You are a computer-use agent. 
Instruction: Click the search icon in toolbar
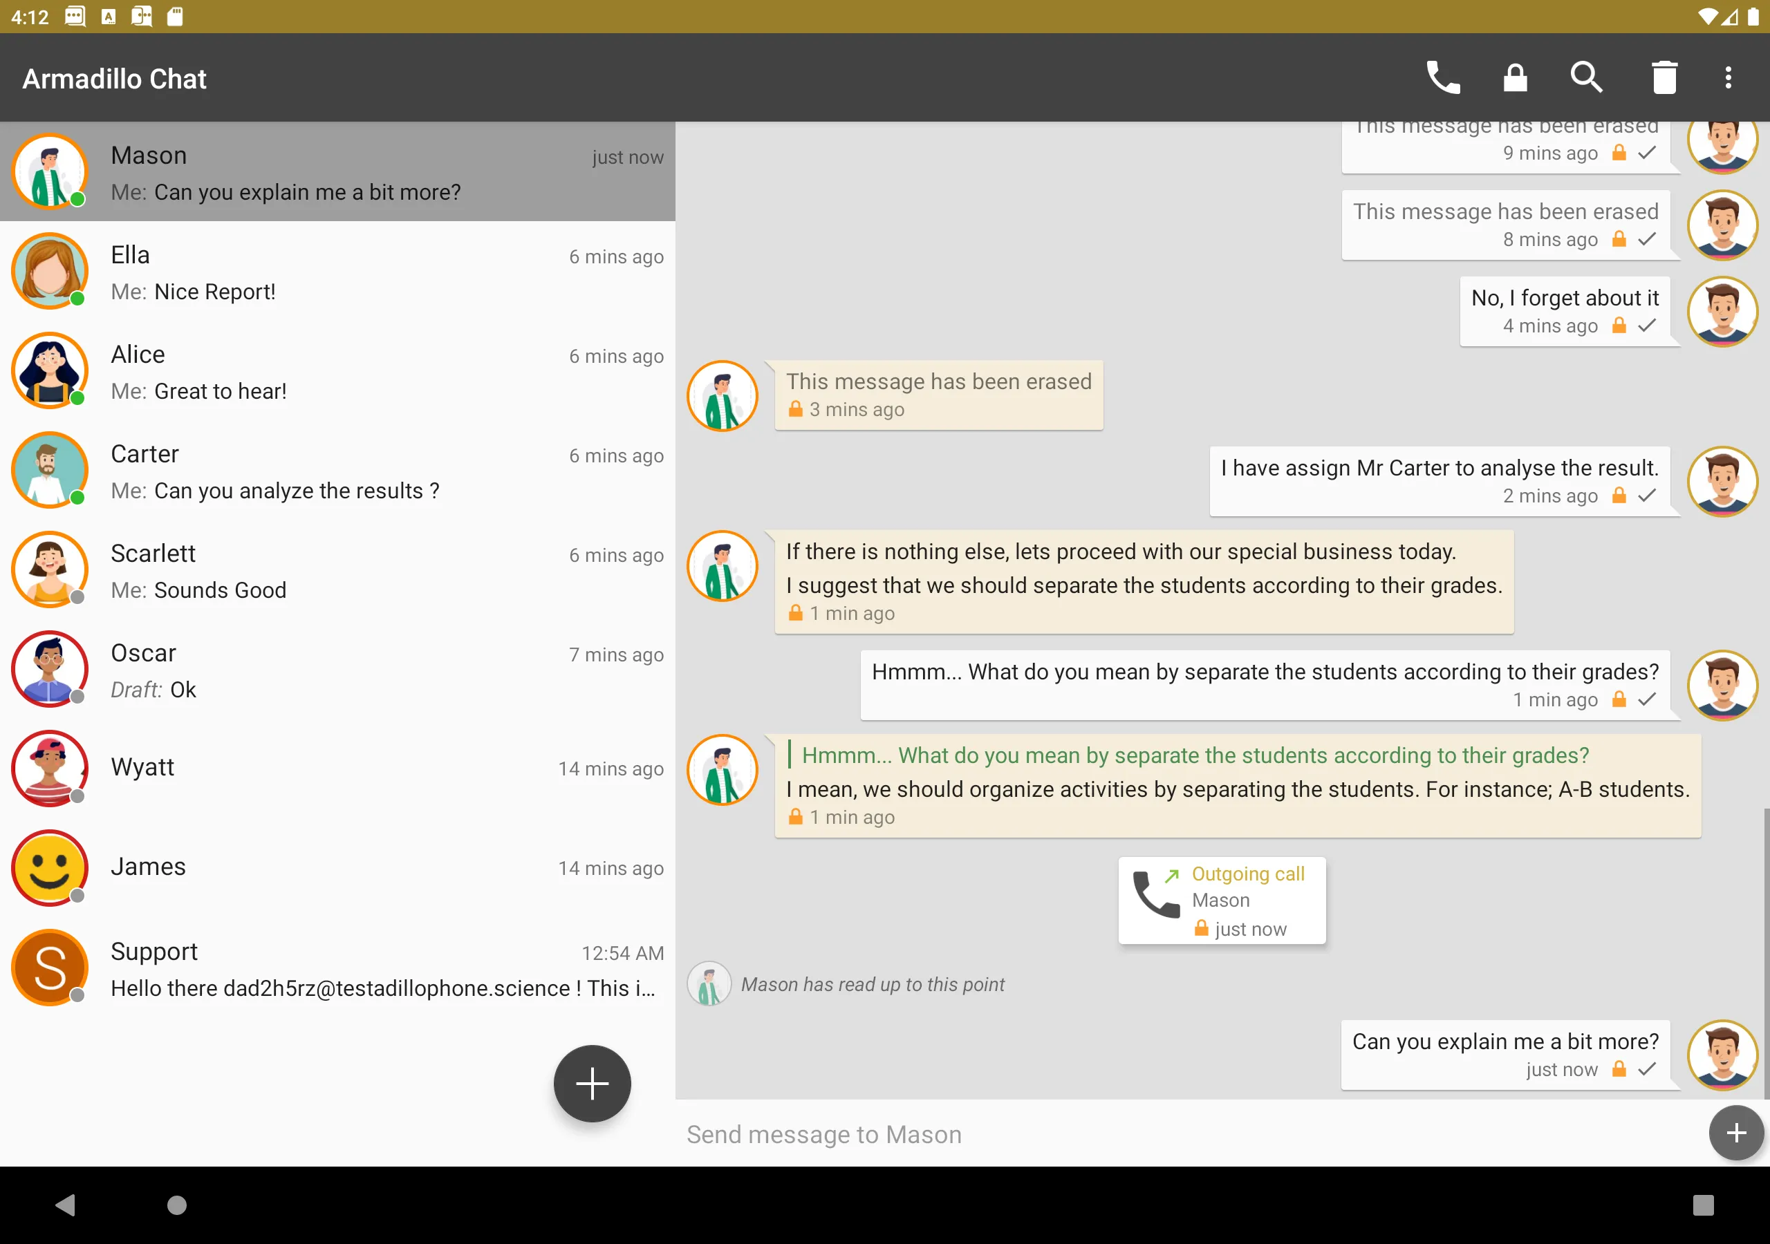click(1587, 78)
